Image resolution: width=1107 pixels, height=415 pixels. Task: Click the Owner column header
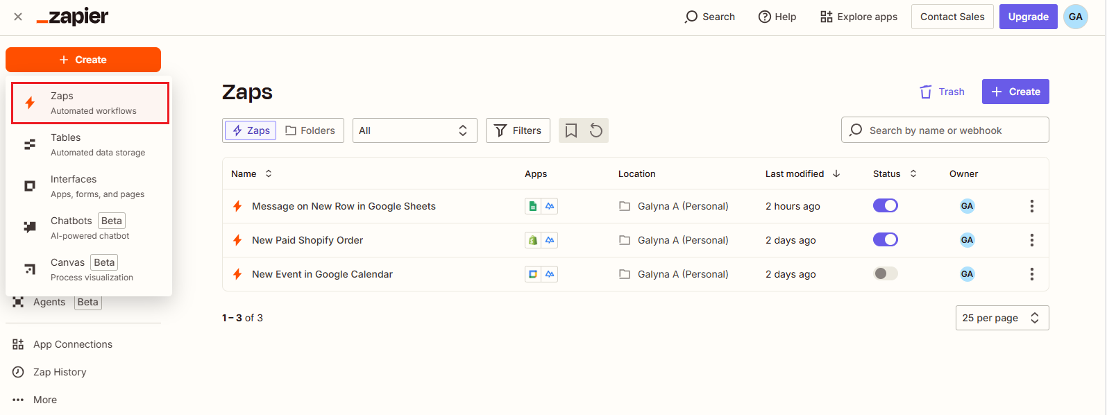(963, 173)
